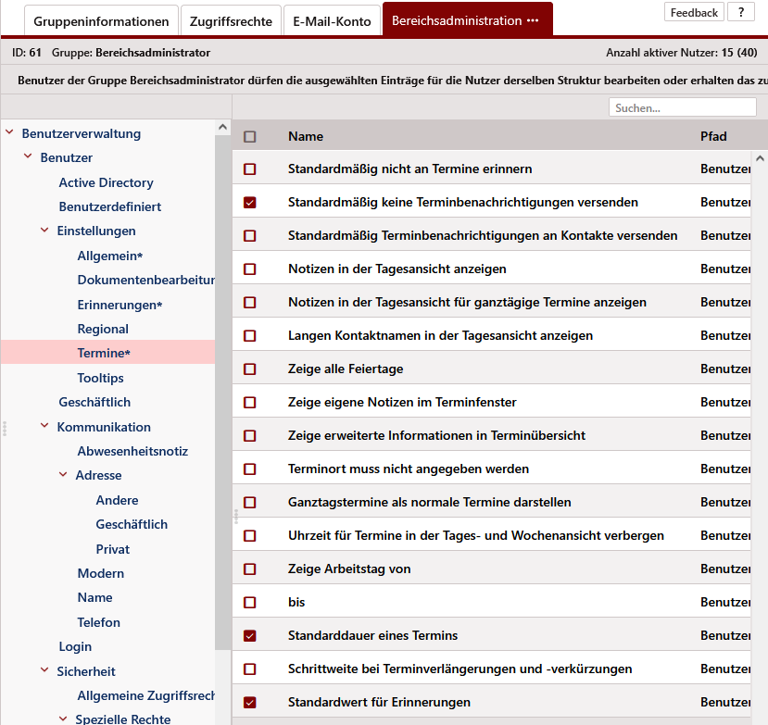768x725 pixels.
Task: Check 'Standardmäßig nicht an Termine erinnern'
Action: (x=249, y=169)
